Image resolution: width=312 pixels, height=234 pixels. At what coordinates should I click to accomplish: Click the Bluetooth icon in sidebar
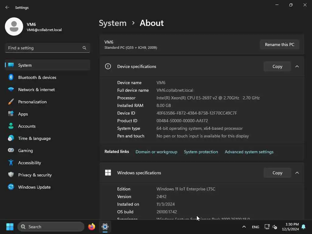tap(11, 77)
